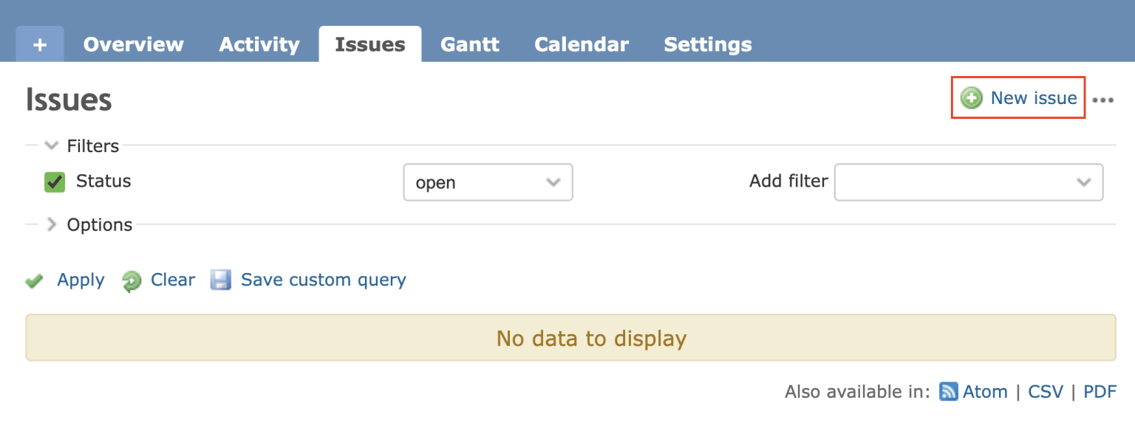Viewport: 1135px width, 431px height.
Task: Click the floppy disk Save query icon
Action: 220,280
